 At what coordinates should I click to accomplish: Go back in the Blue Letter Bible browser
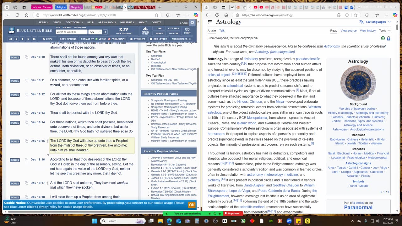(8, 15)
